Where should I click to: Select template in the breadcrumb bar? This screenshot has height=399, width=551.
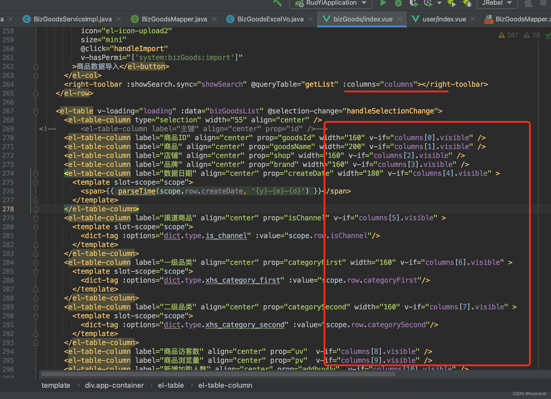click(56, 385)
